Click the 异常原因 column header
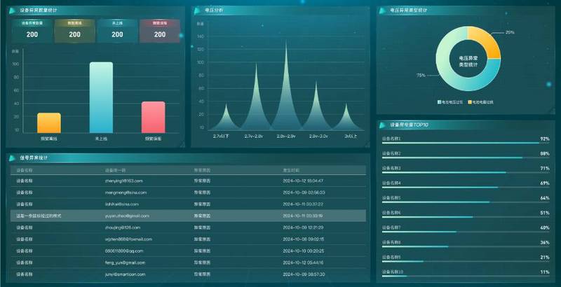The height and width of the screenshot is (287, 561). 202,170
